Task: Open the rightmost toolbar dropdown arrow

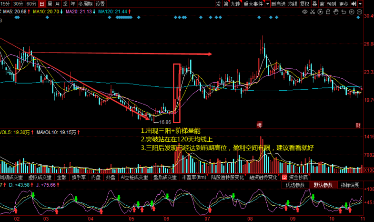Action: (x=360, y=4)
